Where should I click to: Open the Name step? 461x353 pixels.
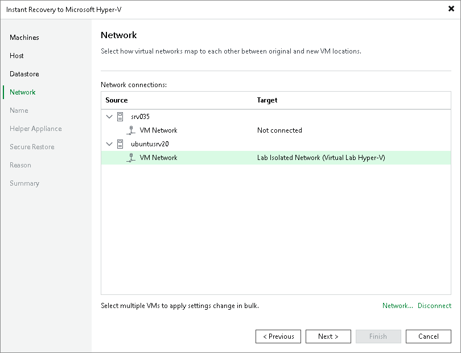coord(19,110)
